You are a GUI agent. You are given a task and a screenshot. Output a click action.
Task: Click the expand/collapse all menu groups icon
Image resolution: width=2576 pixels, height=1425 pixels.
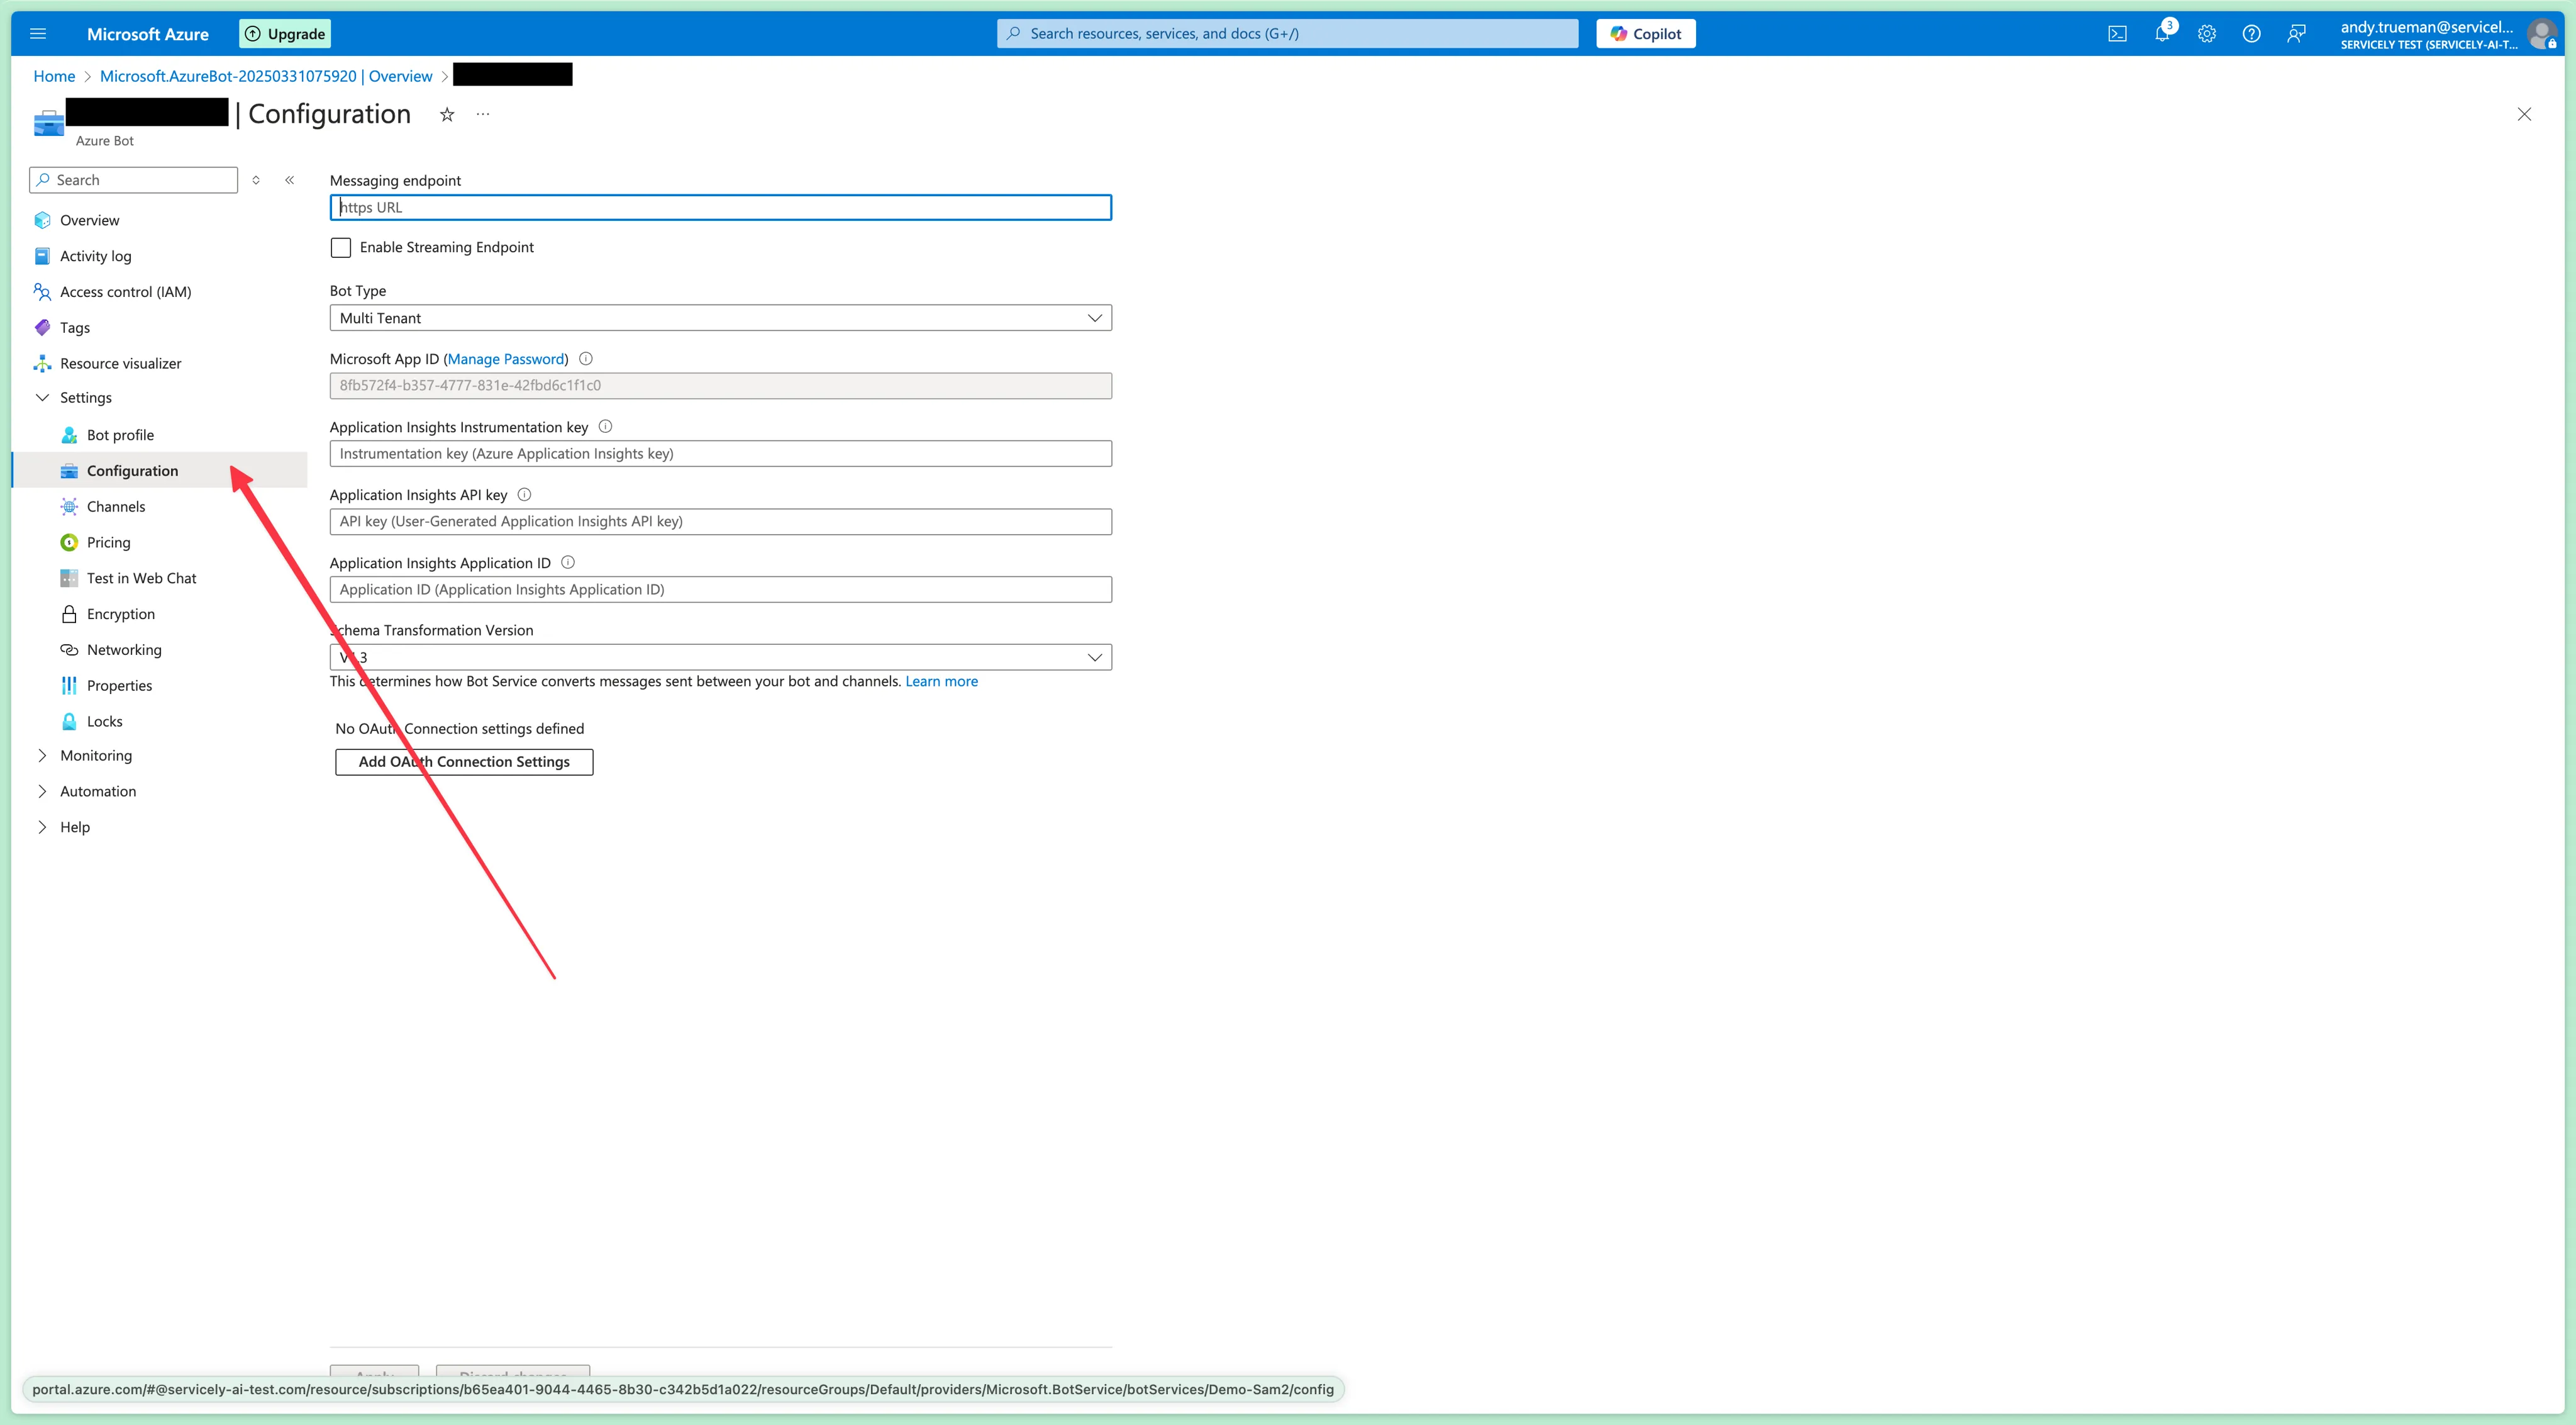pyautogui.click(x=256, y=180)
